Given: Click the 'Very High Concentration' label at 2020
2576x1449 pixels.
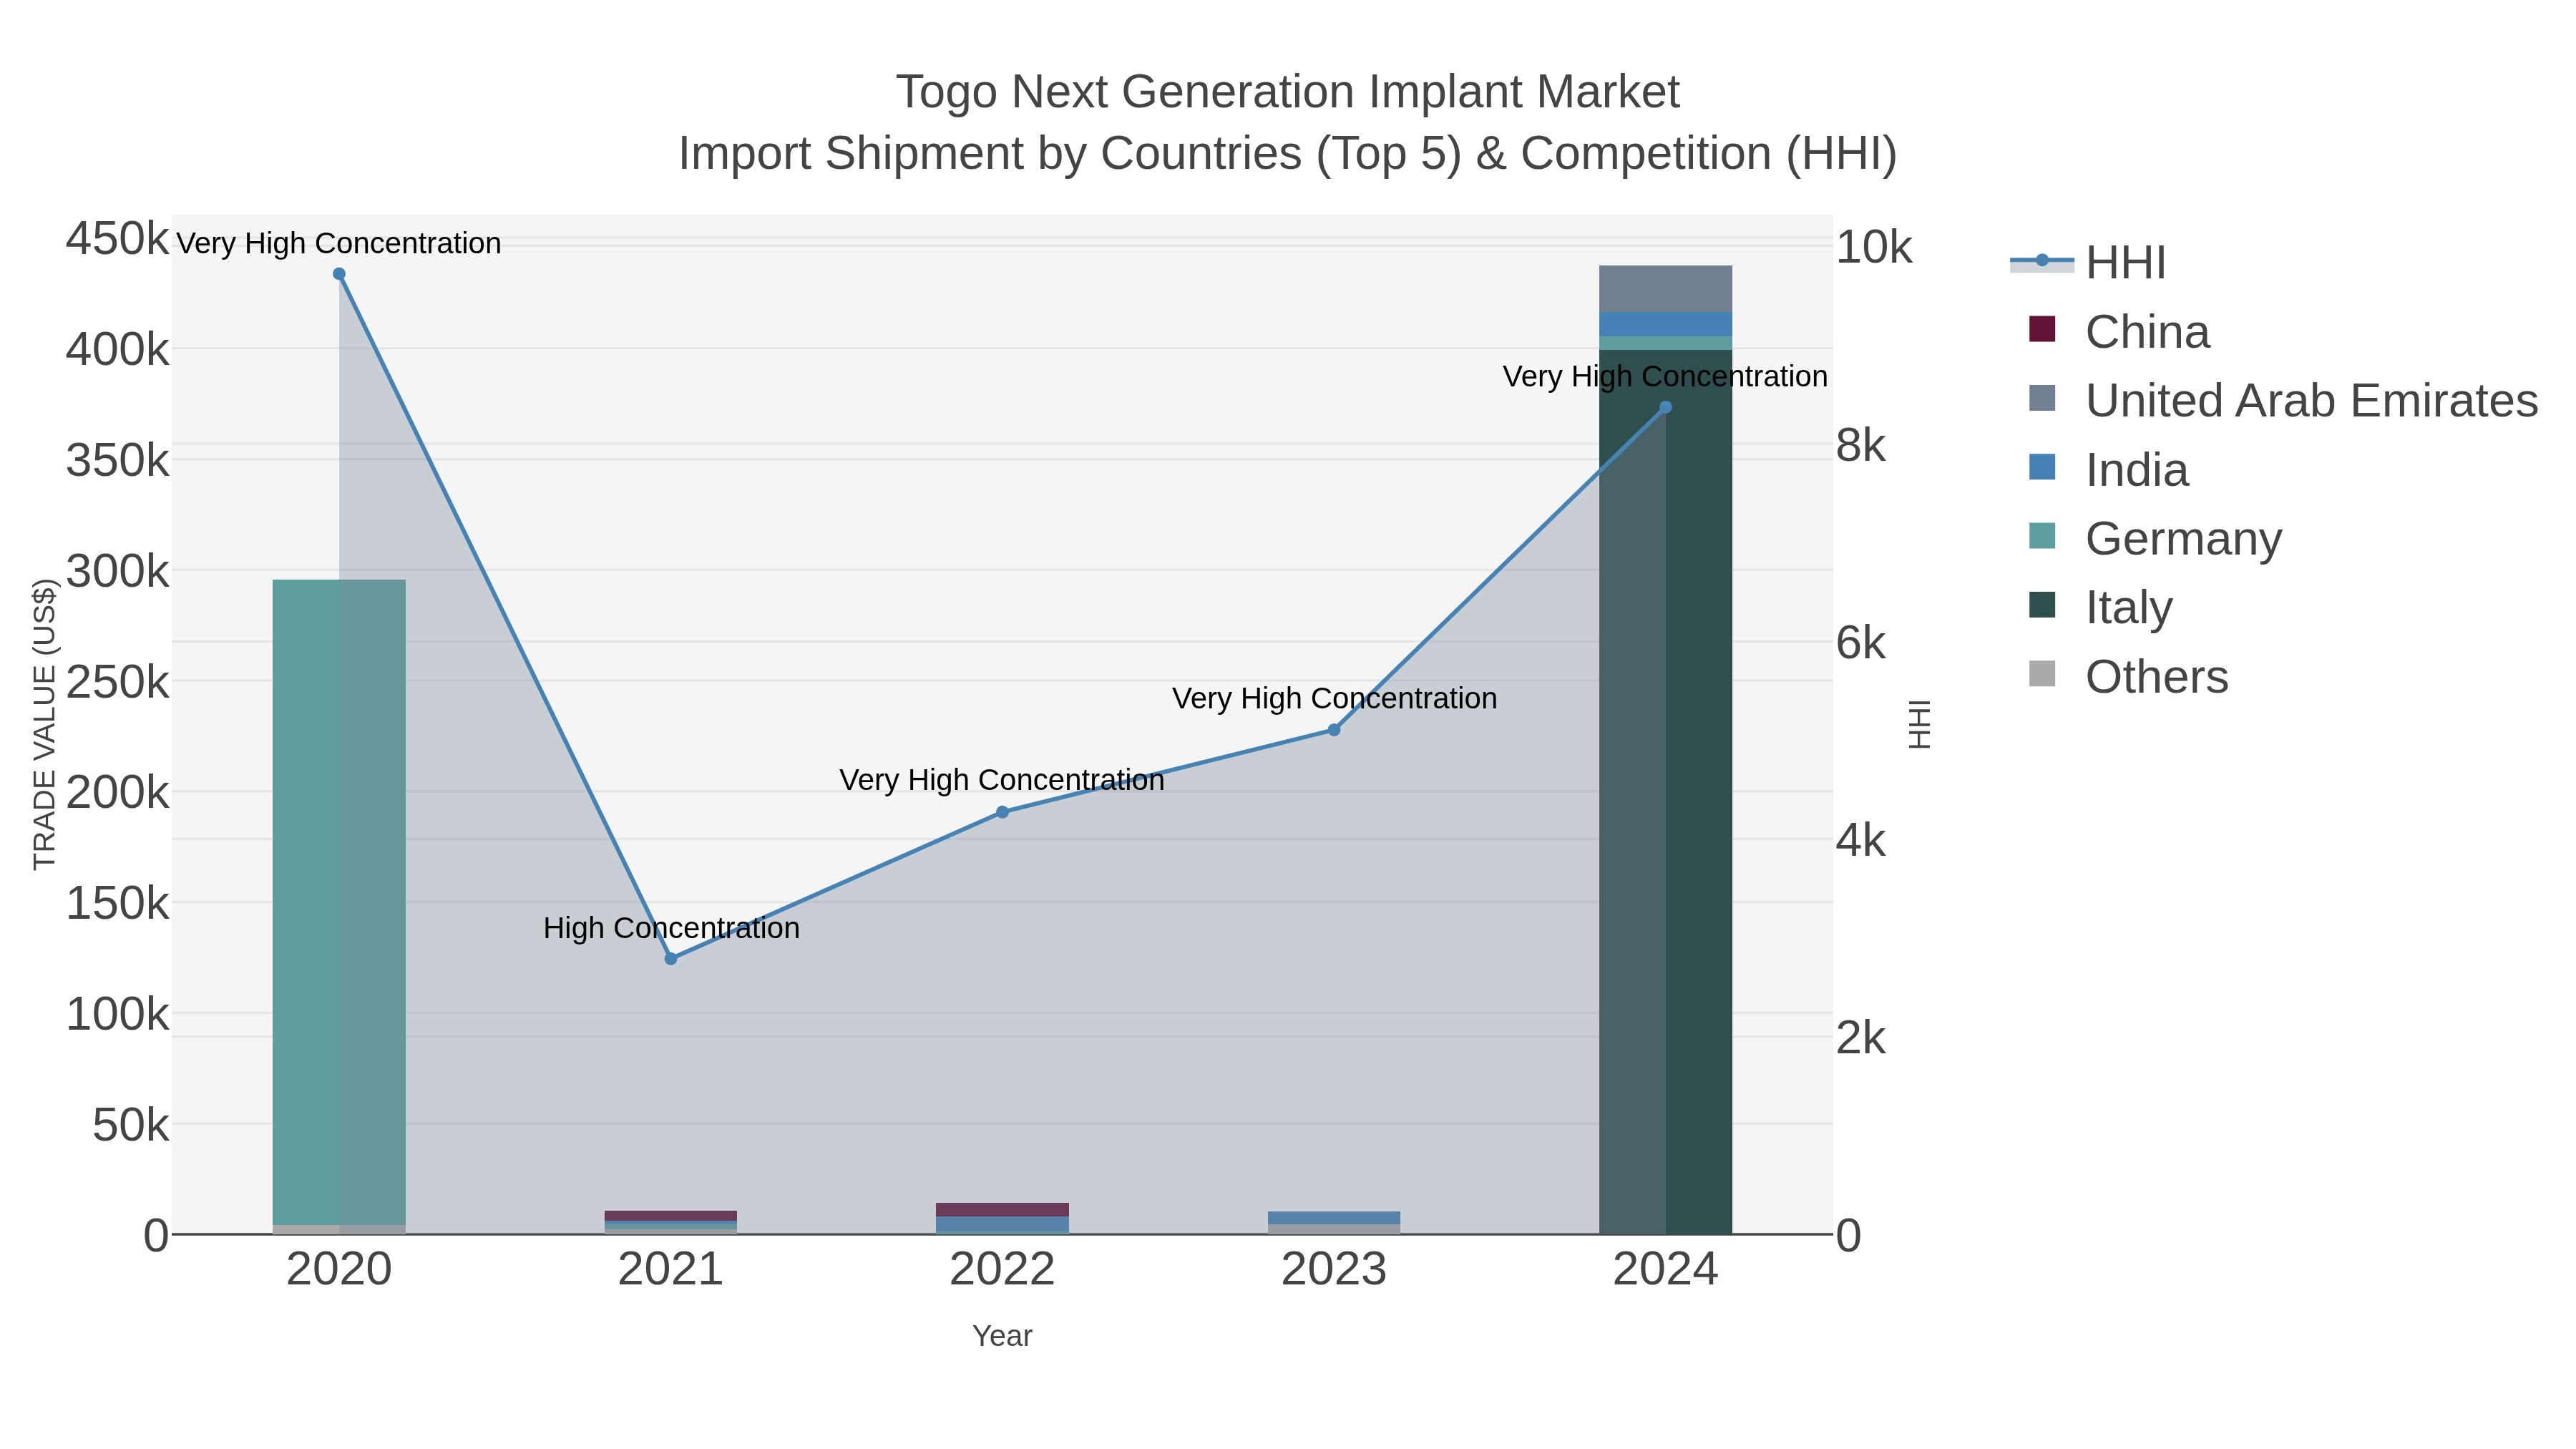Looking at the screenshot, I should tap(339, 243).
